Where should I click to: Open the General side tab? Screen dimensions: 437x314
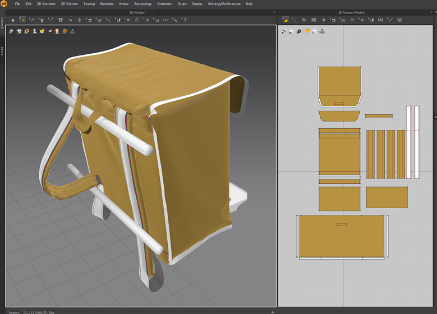[x=2, y=23]
